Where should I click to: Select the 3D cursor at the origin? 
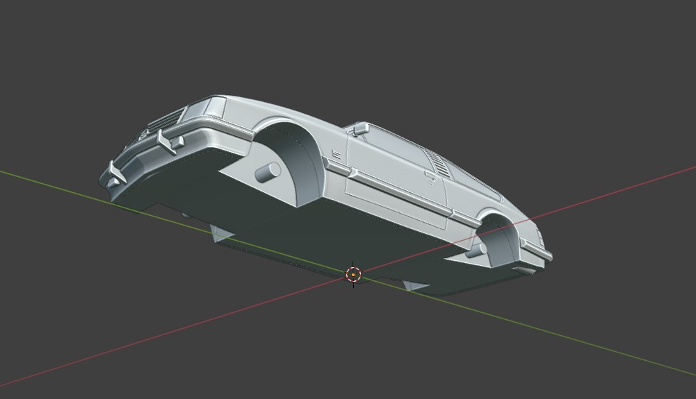pos(353,275)
